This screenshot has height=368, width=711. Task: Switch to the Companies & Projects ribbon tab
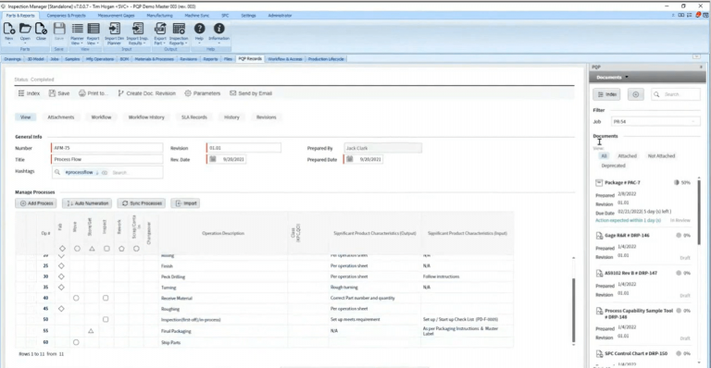(x=67, y=16)
